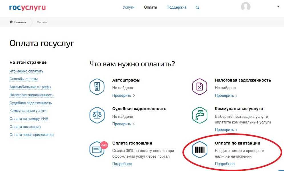Click the faucet Коммунальные услуги icon
Viewport: 284px width, 171px height.
point(199,115)
